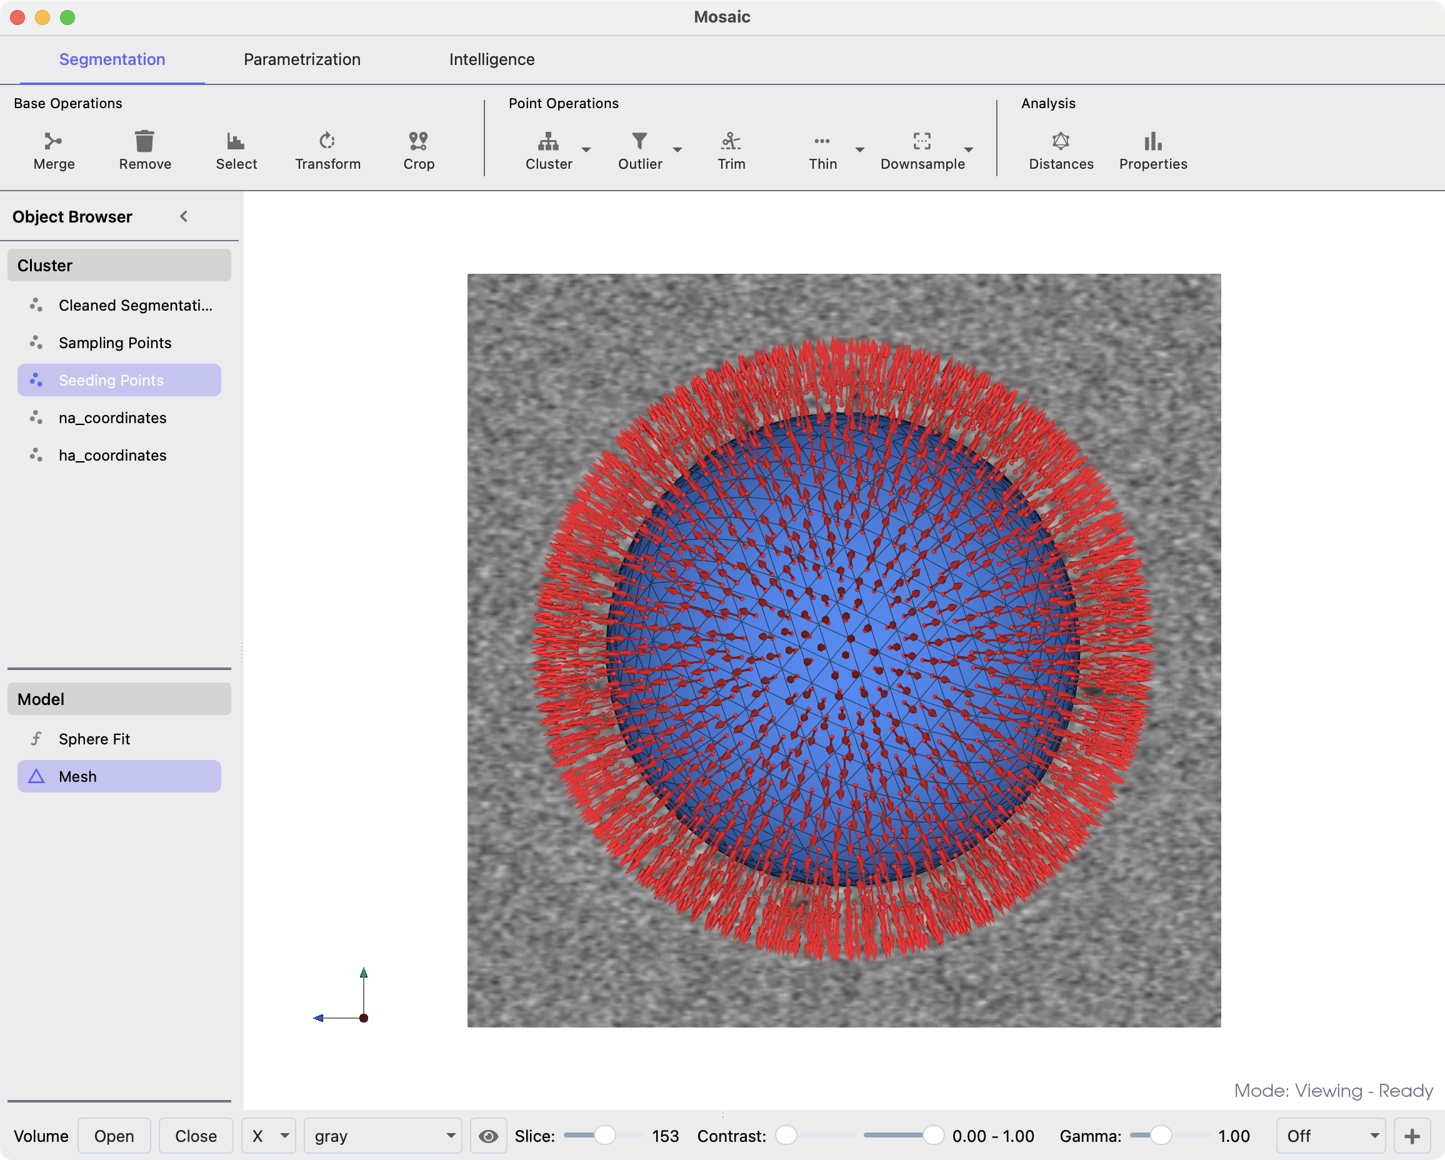Select Cleaned Segmentation in cluster list
The image size is (1445, 1160).
click(119, 305)
